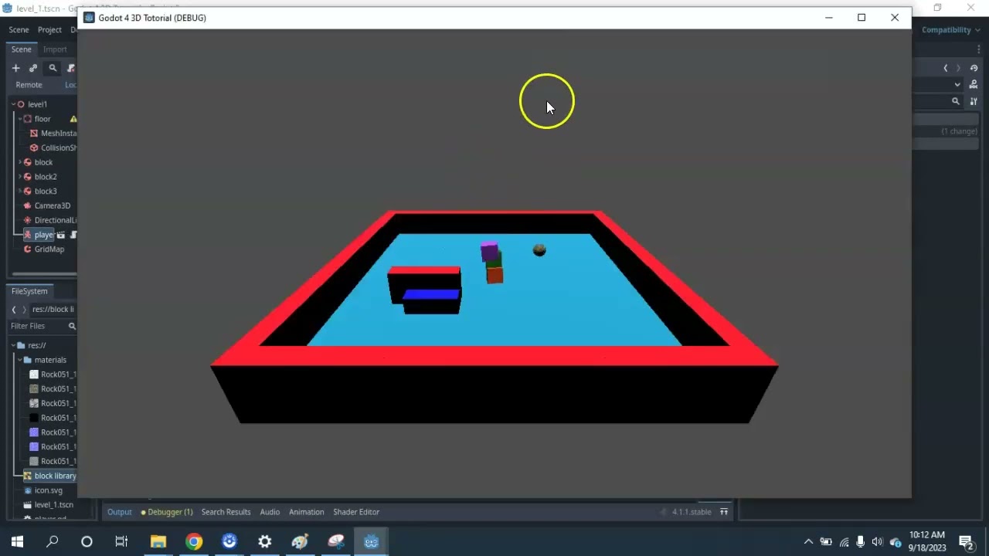Open File Explorer from the taskbar

tap(158, 541)
